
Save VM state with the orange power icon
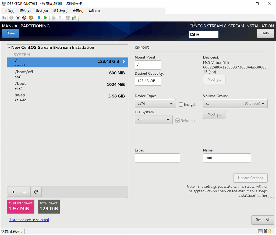tap(31, 17)
